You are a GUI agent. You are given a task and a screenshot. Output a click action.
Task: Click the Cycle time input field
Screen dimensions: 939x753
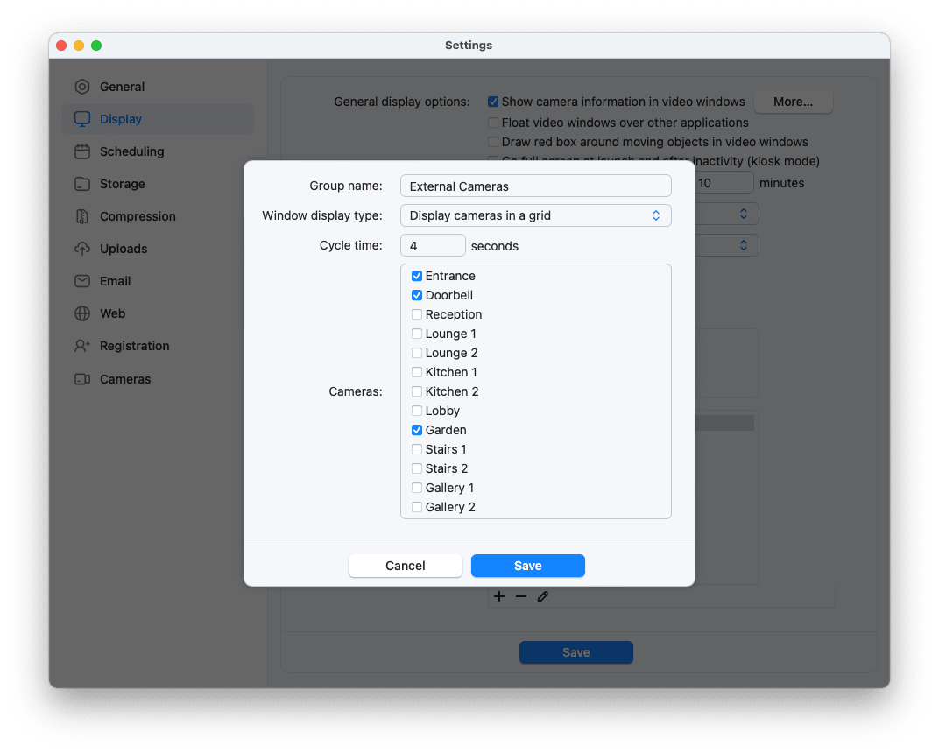coord(433,245)
